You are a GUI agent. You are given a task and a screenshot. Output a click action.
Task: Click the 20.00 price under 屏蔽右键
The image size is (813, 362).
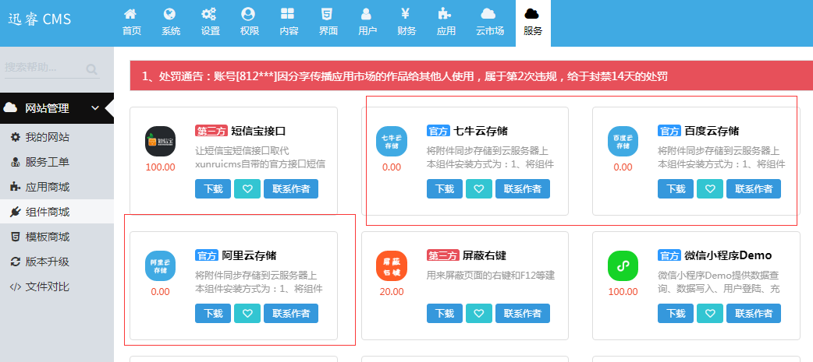click(392, 292)
